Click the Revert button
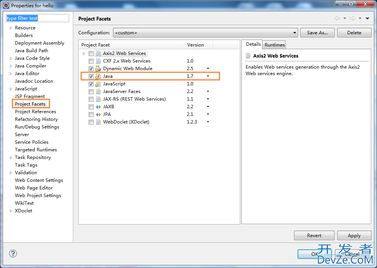Image resolution: width=377 pixels, height=268 pixels. coord(314,236)
